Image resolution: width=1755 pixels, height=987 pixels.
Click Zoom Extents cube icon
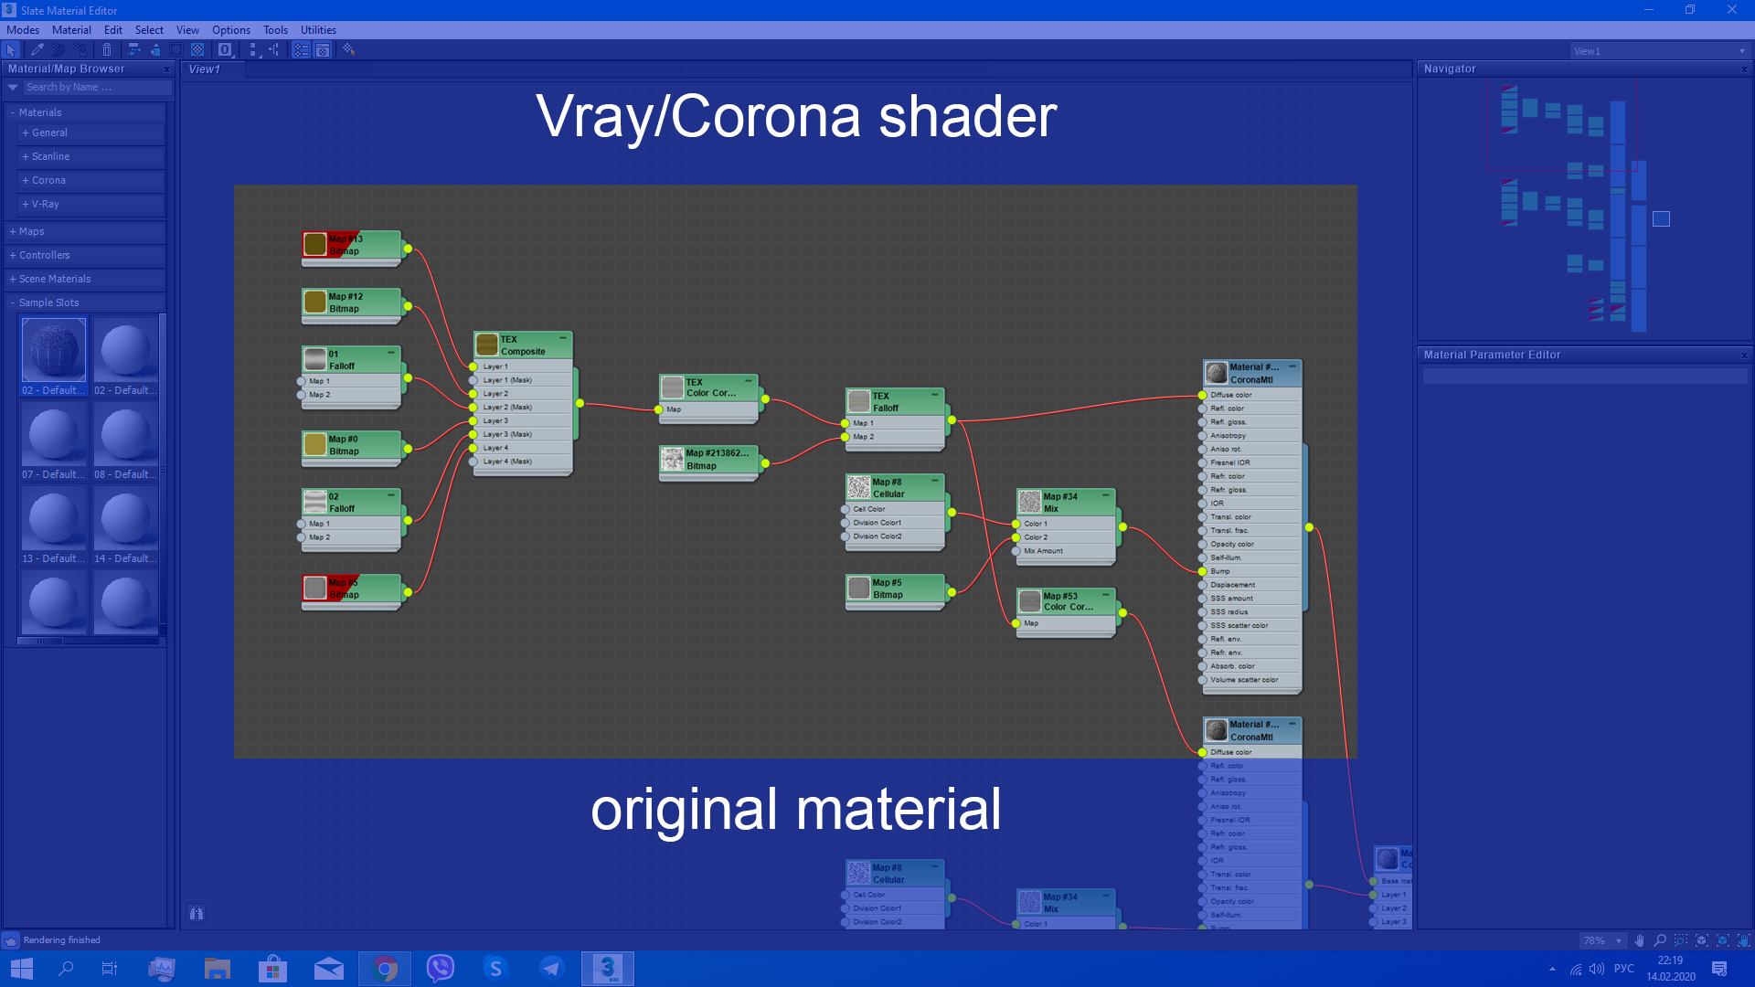(x=1702, y=940)
